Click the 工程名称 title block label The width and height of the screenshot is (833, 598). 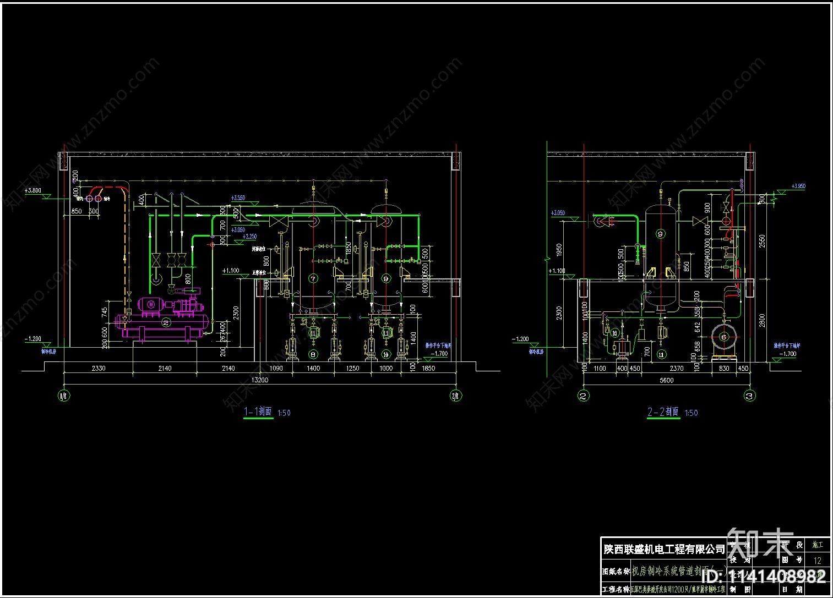pyautogui.click(x=615, y=590)
